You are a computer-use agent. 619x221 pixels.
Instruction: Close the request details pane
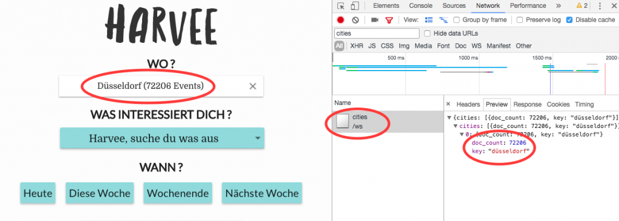coord(448,104)
